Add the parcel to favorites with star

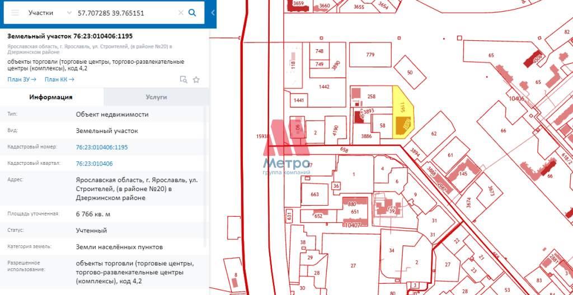click(196, 79)
